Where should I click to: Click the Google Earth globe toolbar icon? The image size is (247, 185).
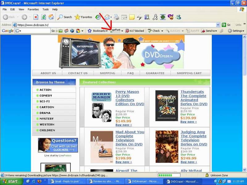tap(72, 31)
